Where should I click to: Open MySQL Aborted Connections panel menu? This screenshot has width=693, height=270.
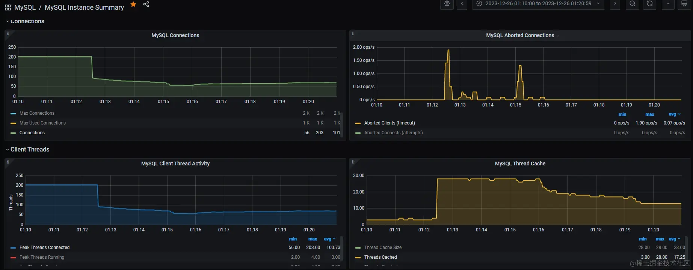tap(520, 35)
